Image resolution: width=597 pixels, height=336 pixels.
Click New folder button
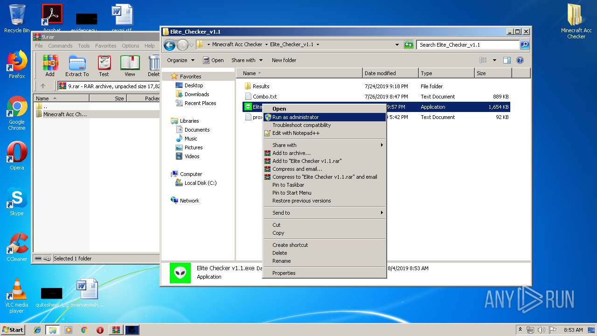point(284,60)
